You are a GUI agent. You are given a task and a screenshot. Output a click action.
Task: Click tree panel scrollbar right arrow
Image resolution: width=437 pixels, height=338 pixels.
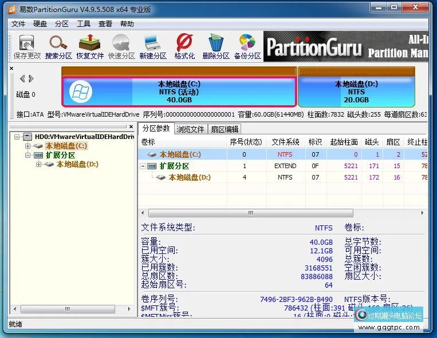point(129,309)
